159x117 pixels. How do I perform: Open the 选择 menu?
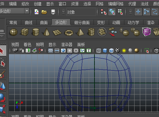[87, 4]
